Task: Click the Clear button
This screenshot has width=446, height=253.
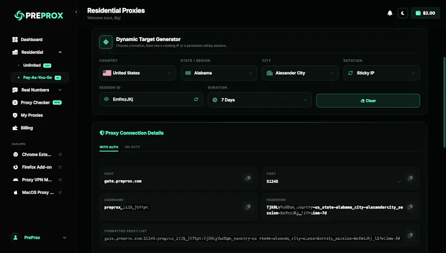Action: tap(368, 101)
